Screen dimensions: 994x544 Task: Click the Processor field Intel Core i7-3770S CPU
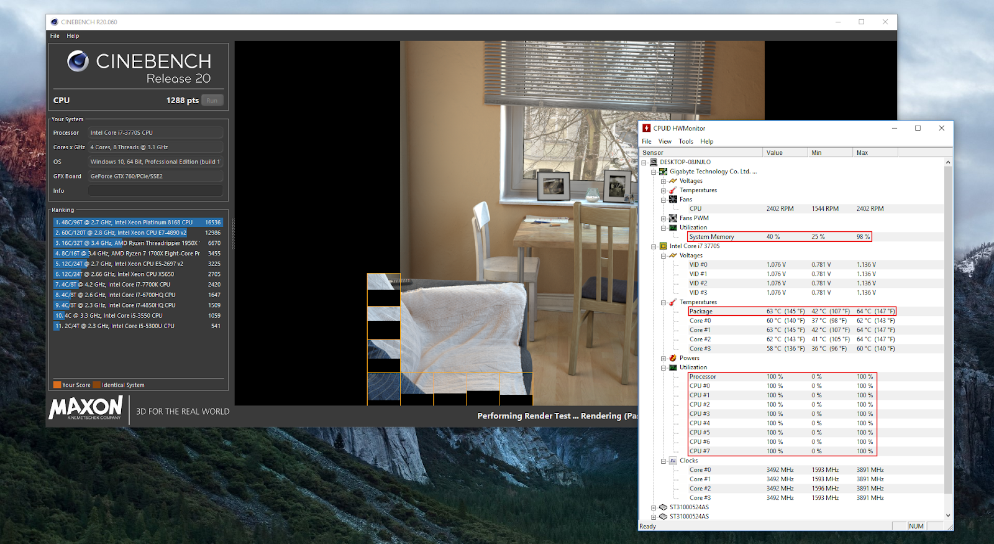point(155,132)
